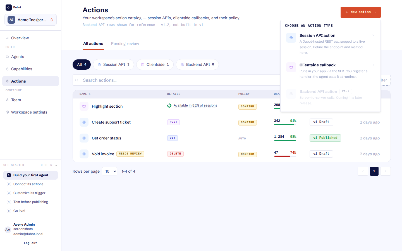Screen dimensions: 402x251
Task: Click the AI workspace avatar badge
Action: point(11,20)
